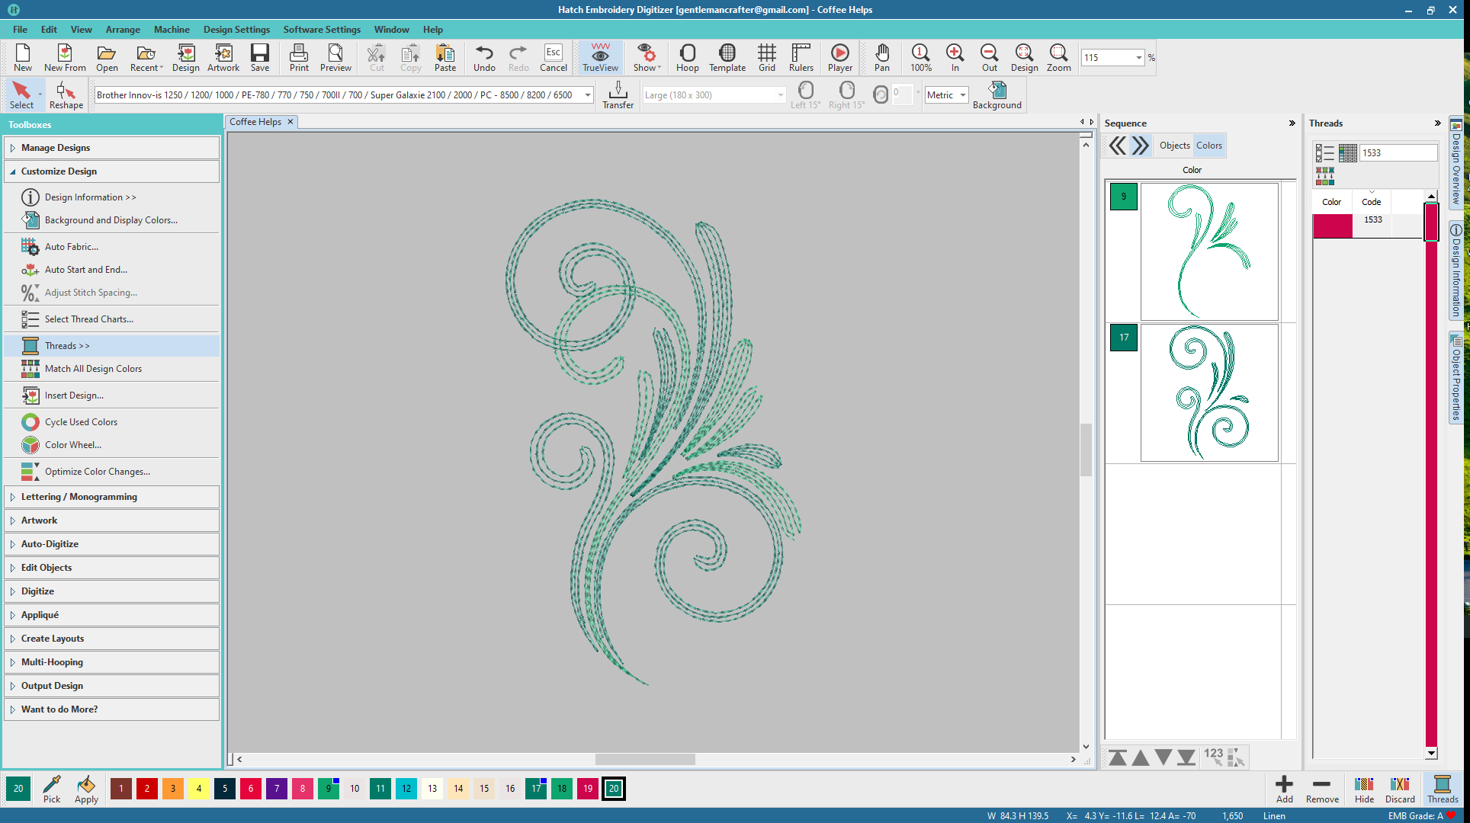Select the Reshape tool
Viewport: 1470px width, 823px height.
click(x=66, y=95)
